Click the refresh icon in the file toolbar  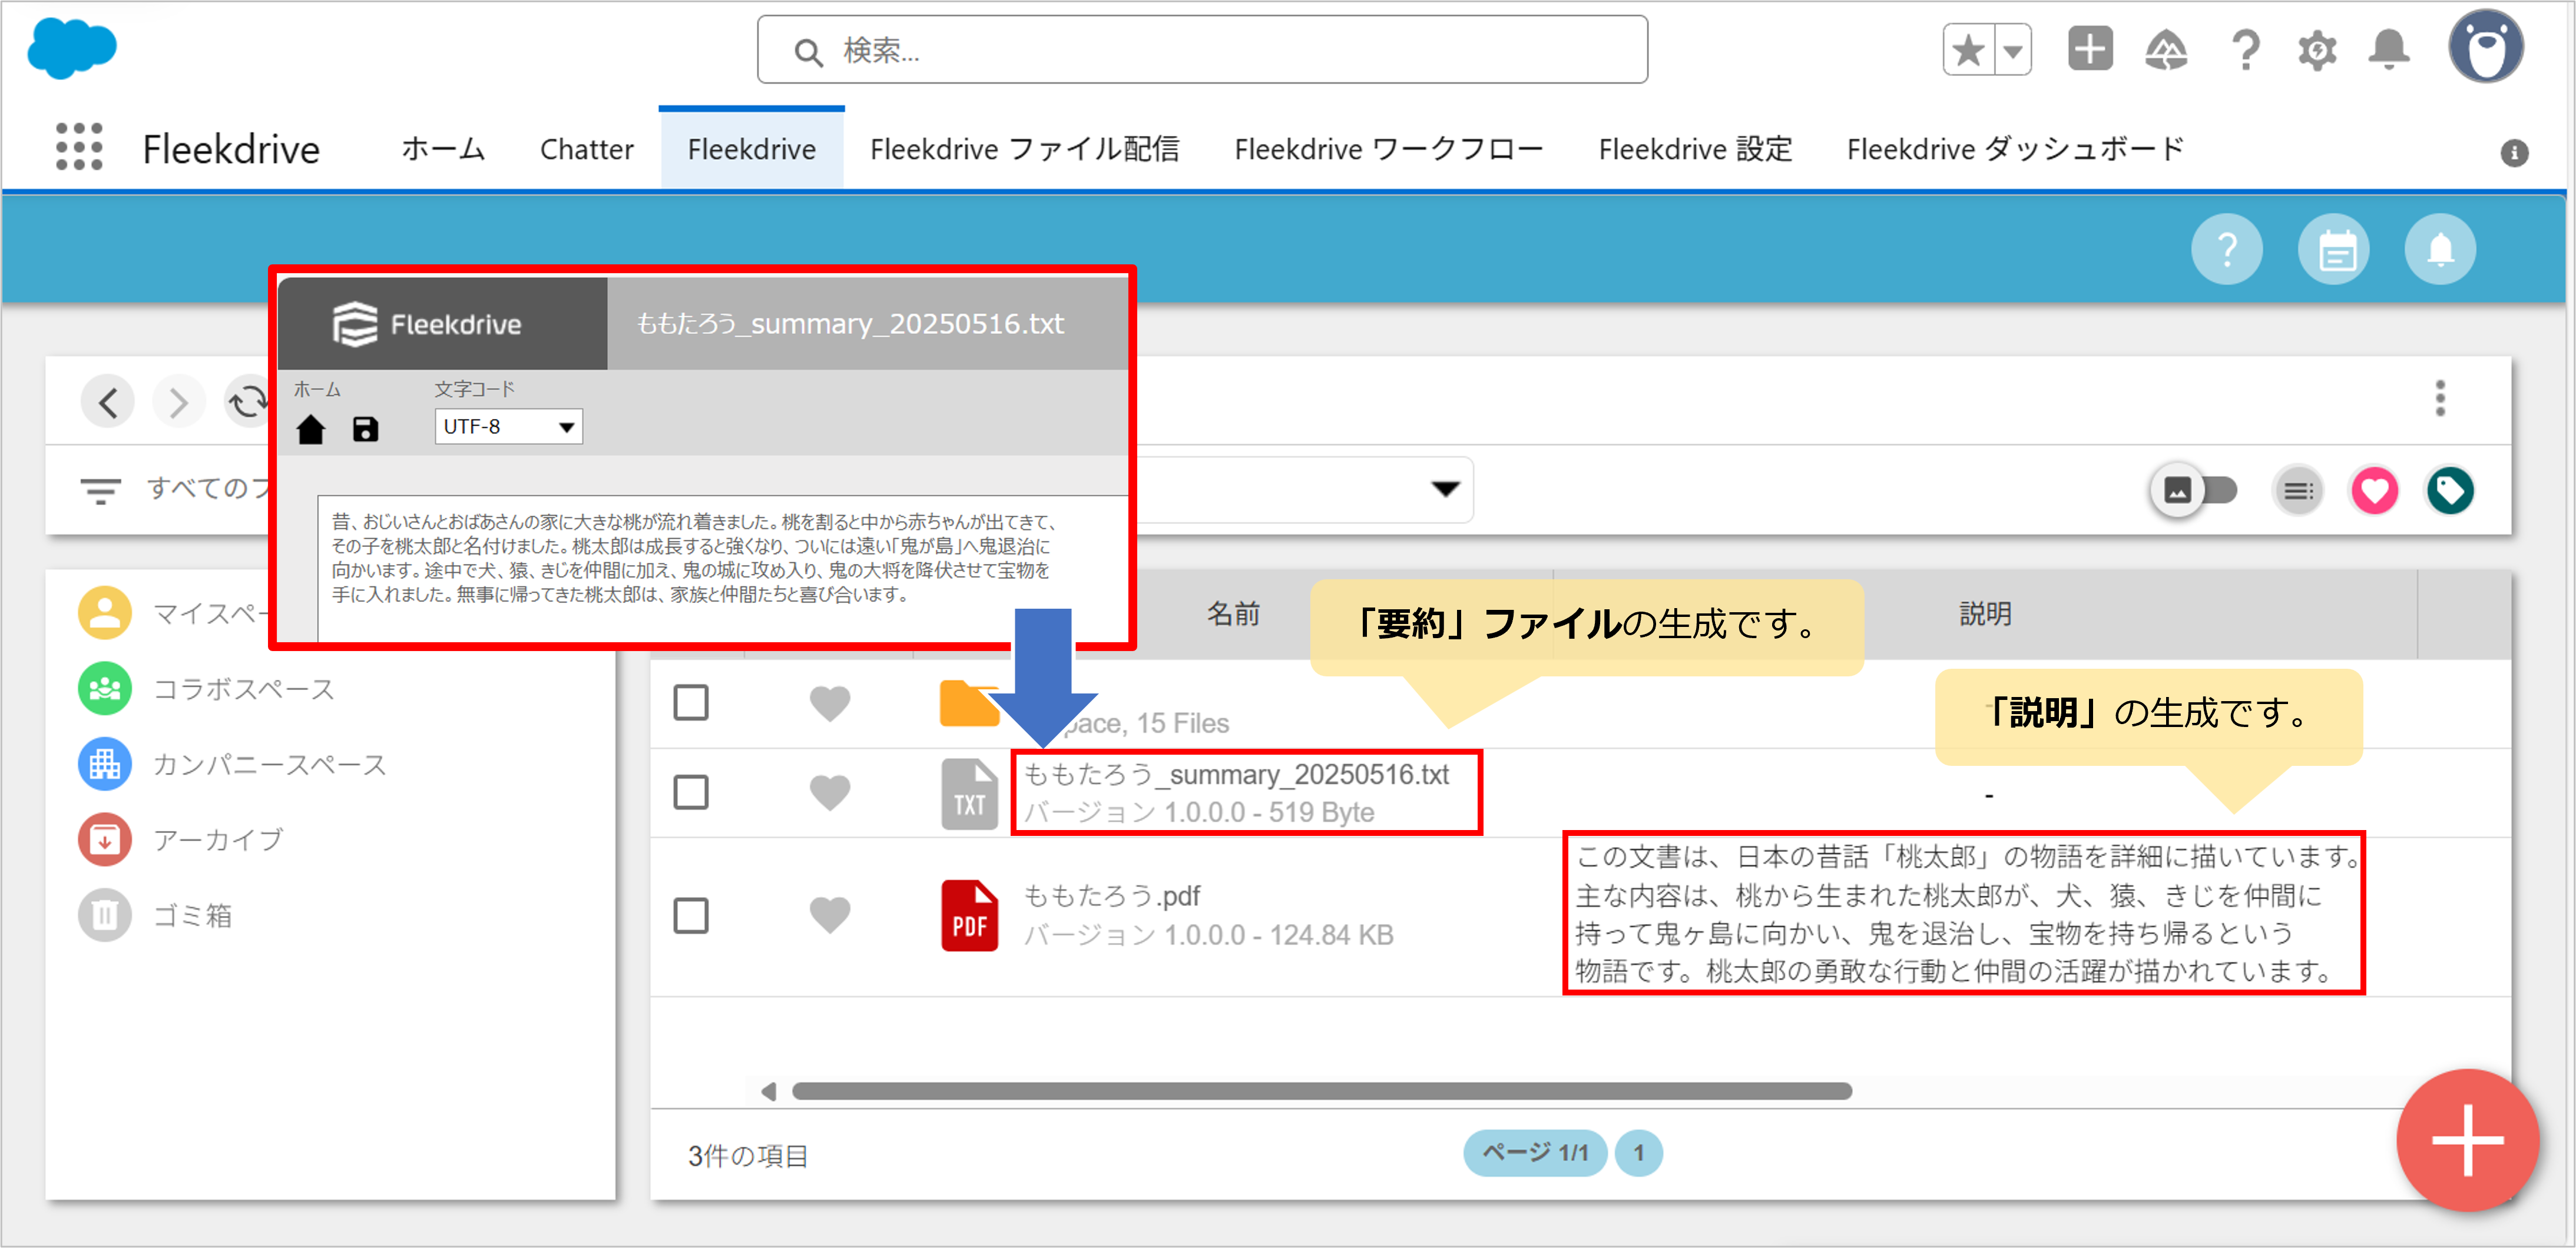pos(247,401)
